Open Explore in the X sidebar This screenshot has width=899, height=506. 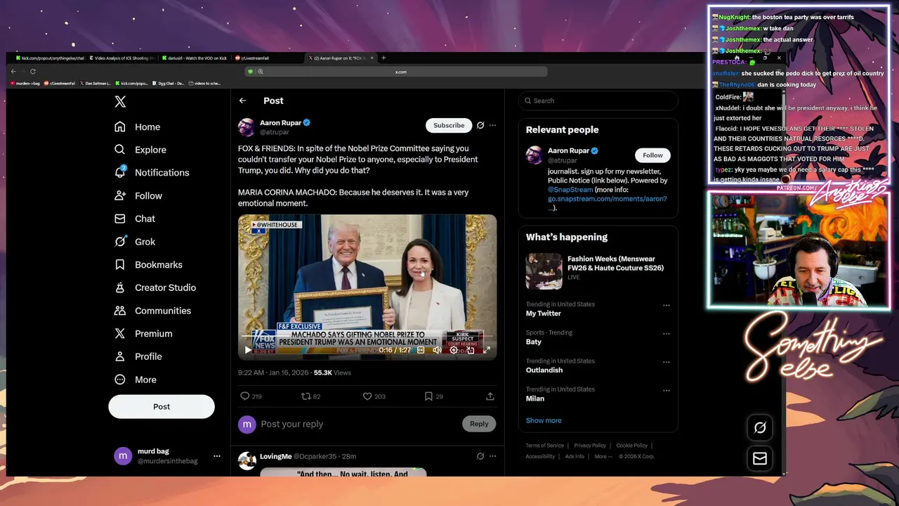[140, 150]
